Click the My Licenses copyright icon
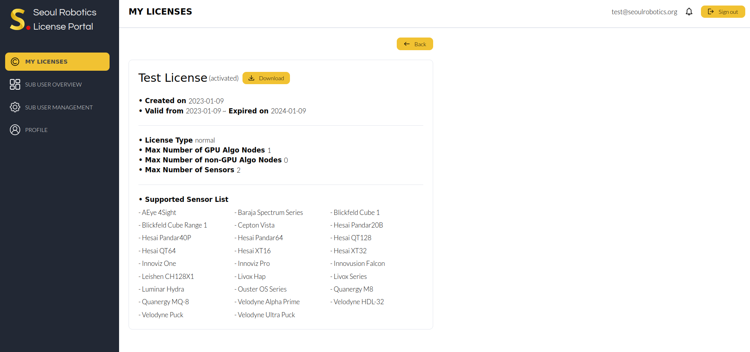 tap(15, 62)
